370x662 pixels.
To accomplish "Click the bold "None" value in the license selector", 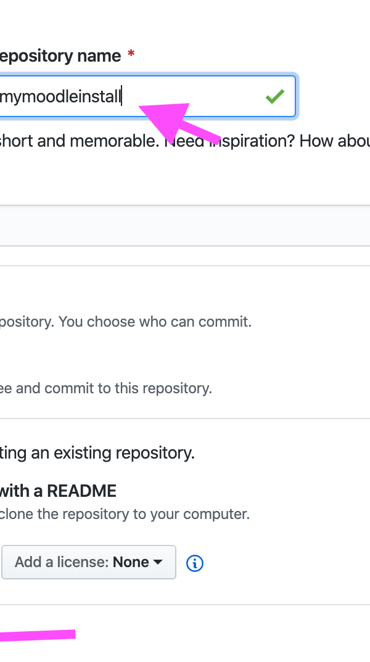I will tap(131, 562).
